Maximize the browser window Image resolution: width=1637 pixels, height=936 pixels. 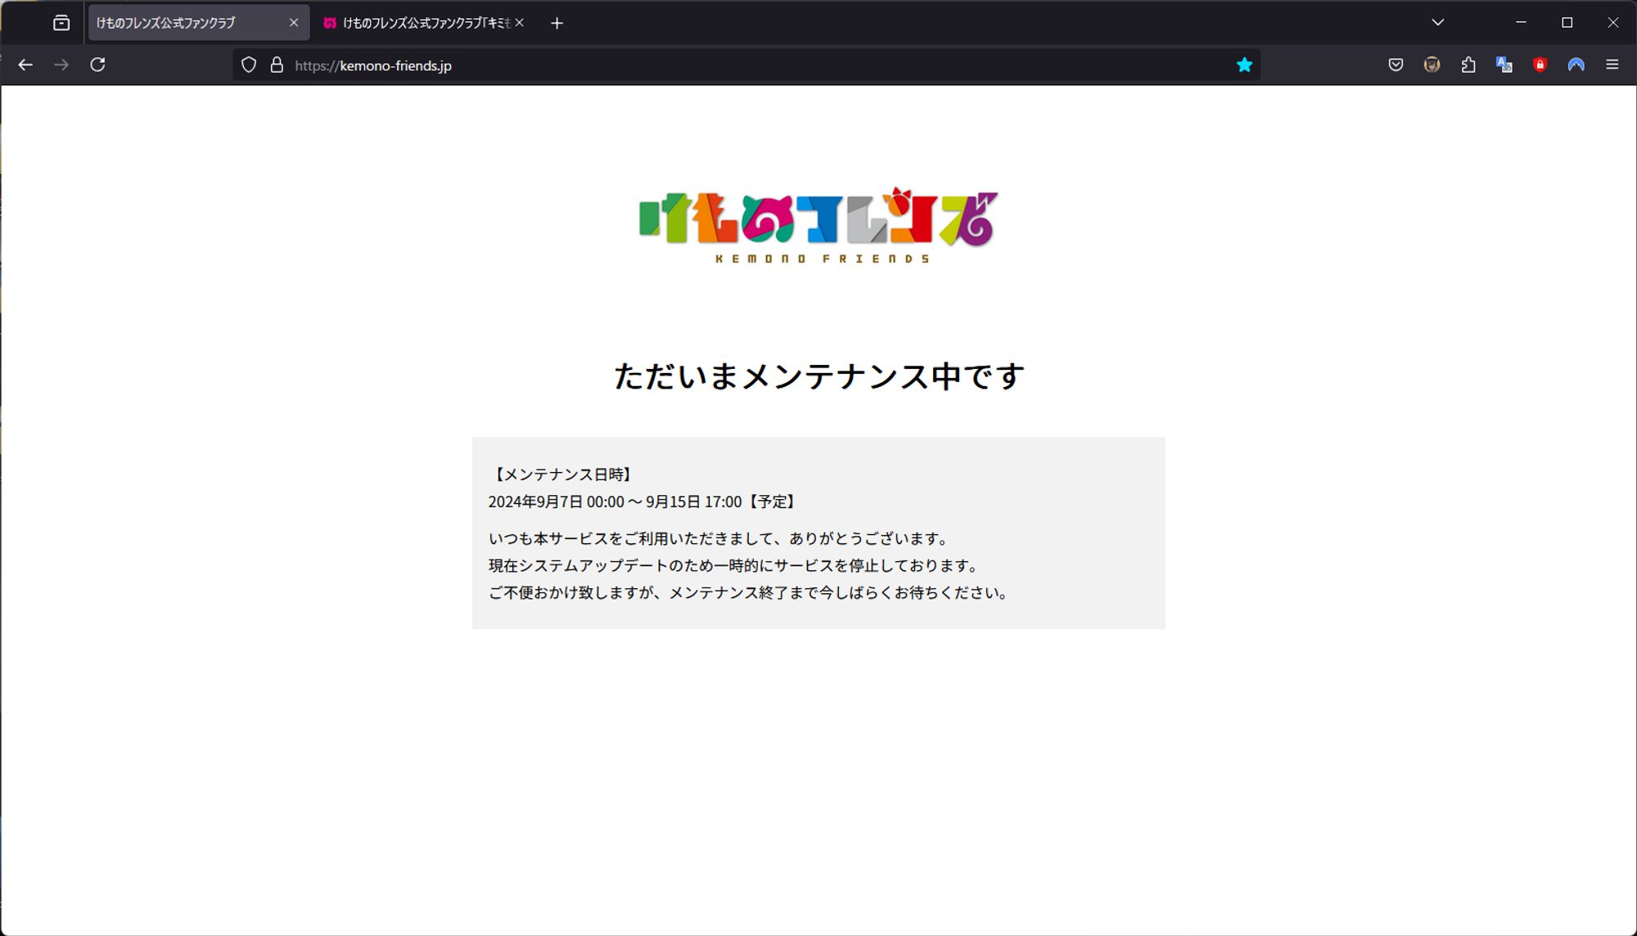[1567, 23]
